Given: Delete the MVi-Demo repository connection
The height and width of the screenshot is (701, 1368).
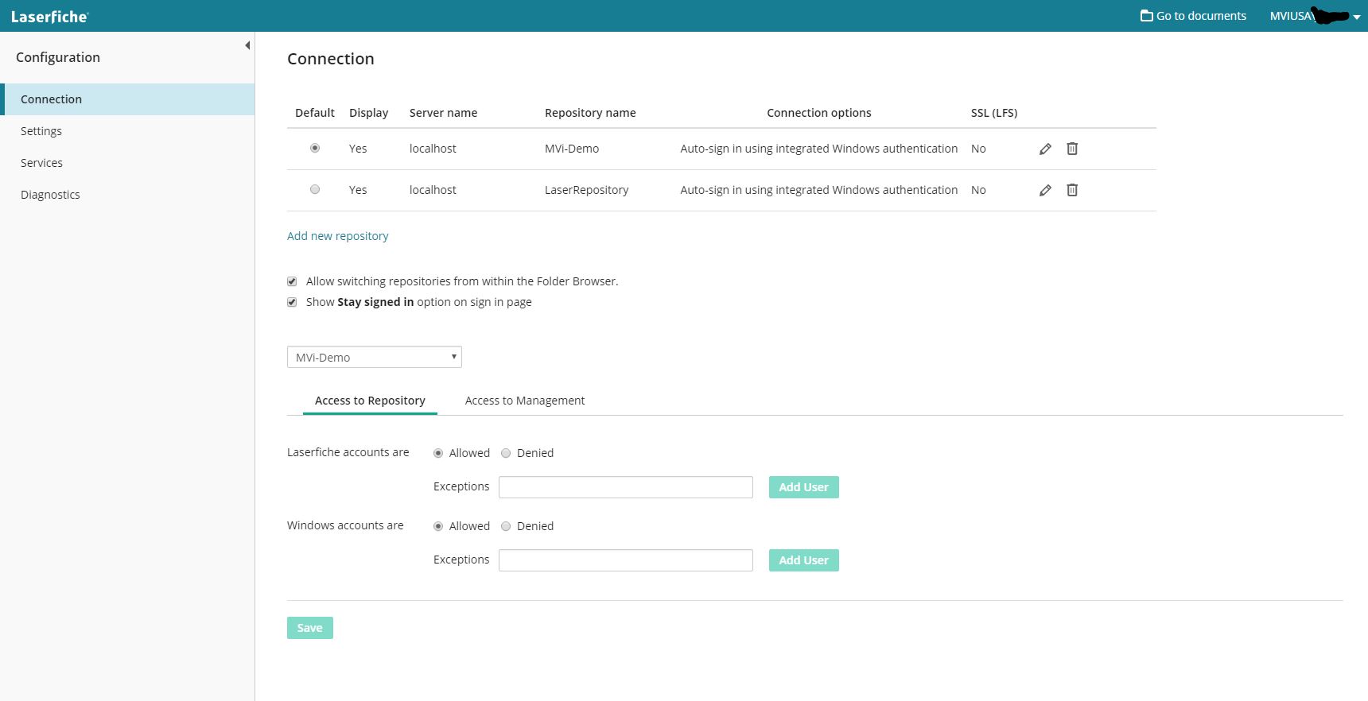Looking at the screenshot, I should pos(1072,149).
